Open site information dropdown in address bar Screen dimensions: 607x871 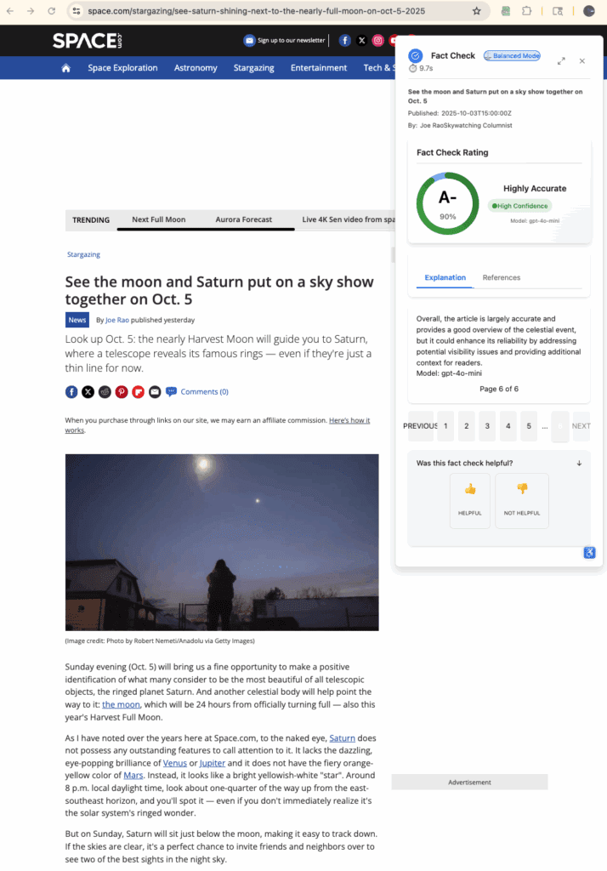(76, 12)
